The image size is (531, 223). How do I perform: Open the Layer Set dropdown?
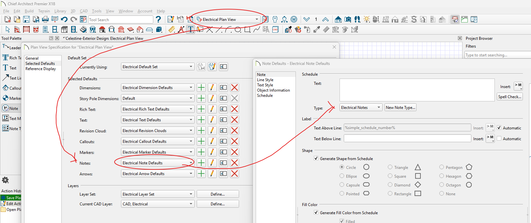click(158, 194)
